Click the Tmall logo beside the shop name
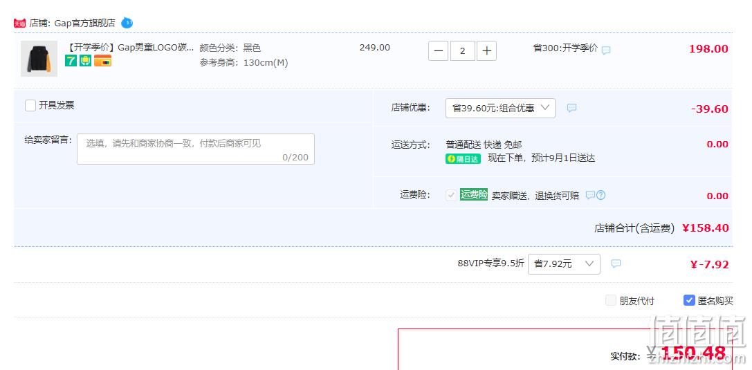 (19, 23)
